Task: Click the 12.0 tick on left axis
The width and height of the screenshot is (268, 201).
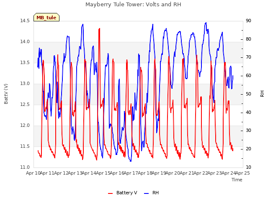Action: pyautogui.click(x=25, y=126)
